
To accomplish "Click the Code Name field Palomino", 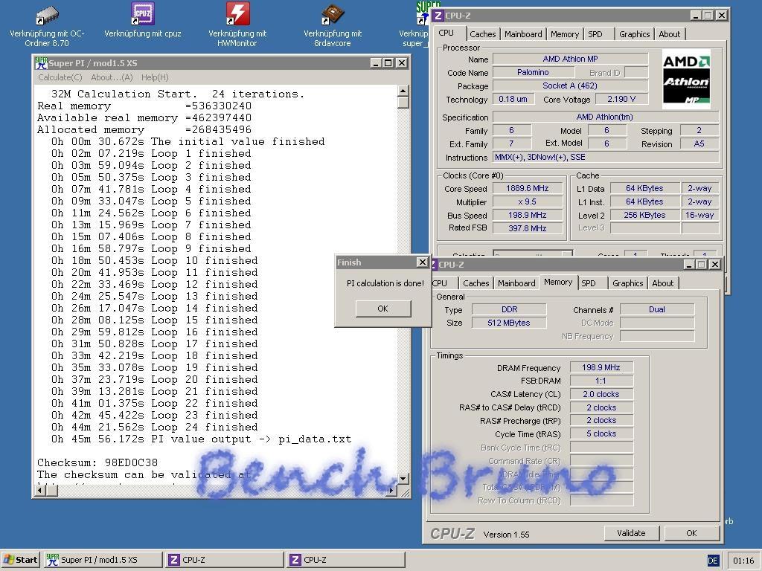I will [x=533, y=72].
